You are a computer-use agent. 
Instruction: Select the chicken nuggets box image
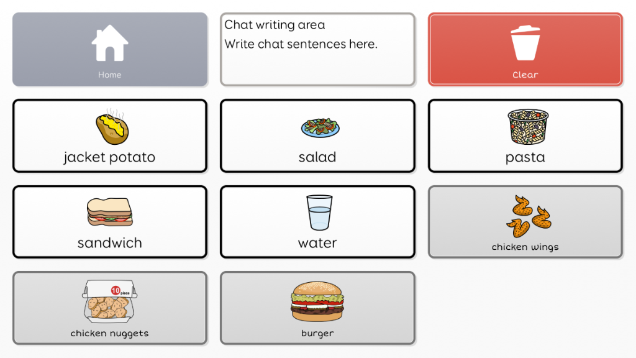coord(109,301)
